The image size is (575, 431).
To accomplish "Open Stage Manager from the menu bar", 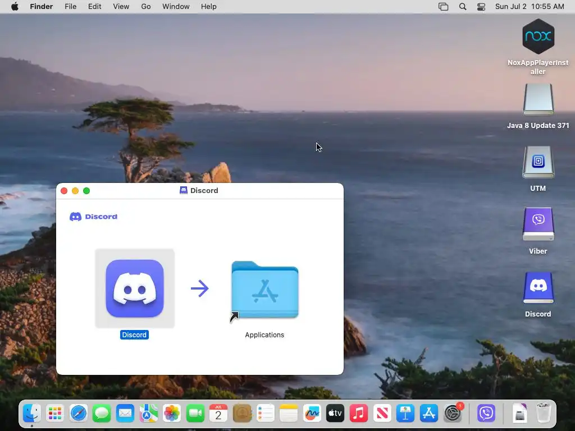I will (444, 7).
